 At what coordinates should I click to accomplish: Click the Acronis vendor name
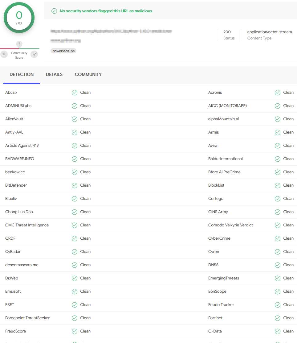click(x=215, y=92)
